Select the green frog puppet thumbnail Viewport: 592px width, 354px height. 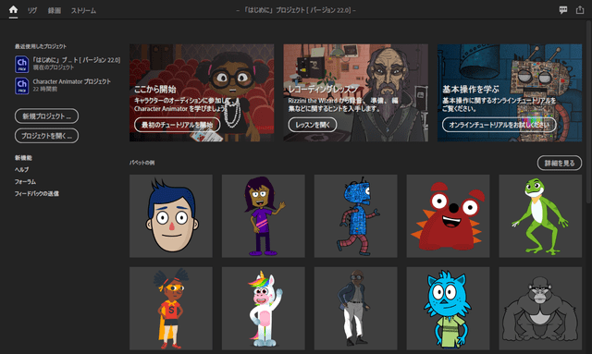click(540, 216)
